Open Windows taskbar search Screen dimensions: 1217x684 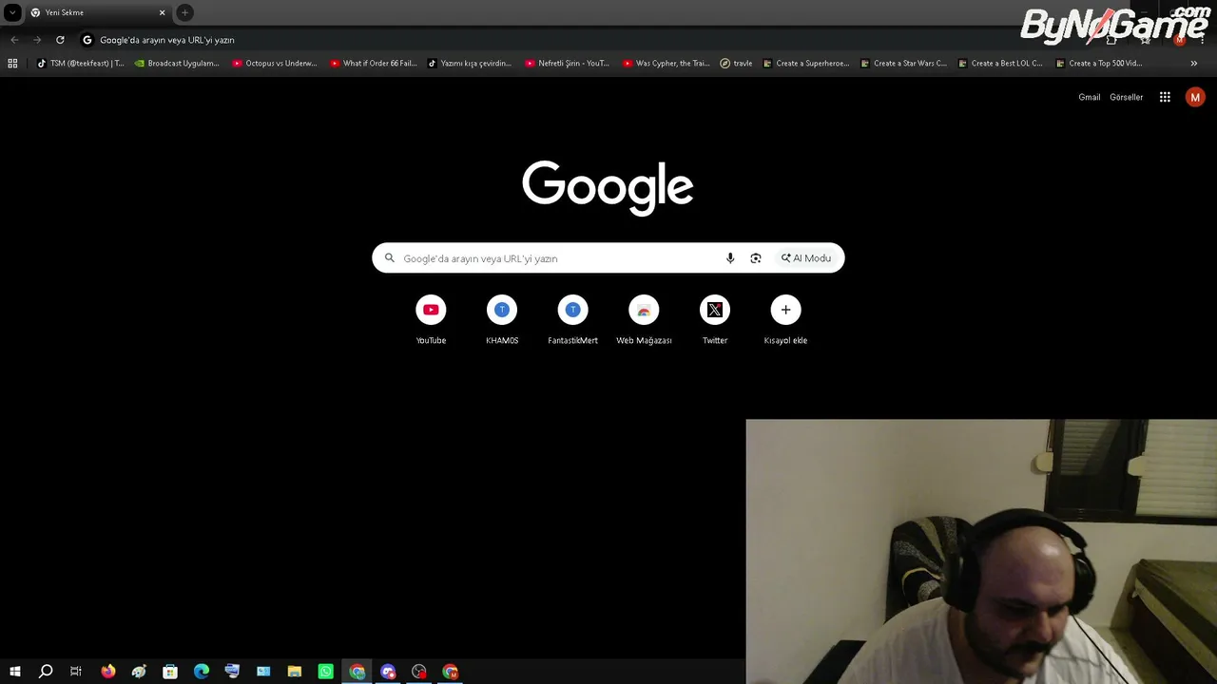point(46,672)
